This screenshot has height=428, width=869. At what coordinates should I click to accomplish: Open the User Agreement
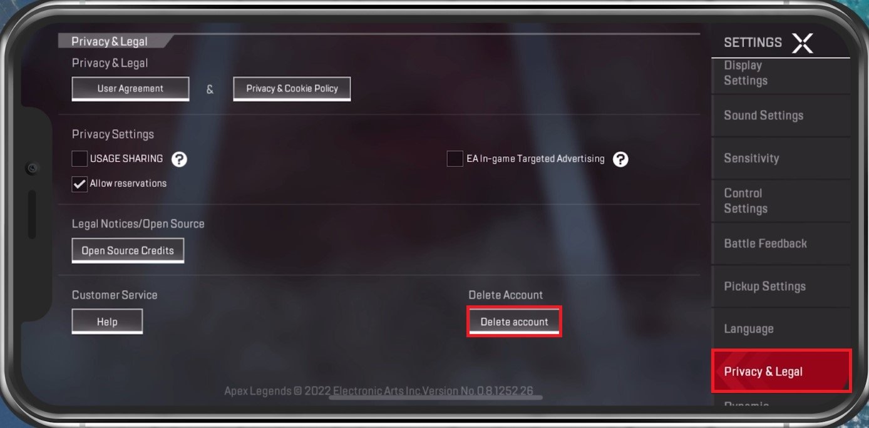coord(130,89)
